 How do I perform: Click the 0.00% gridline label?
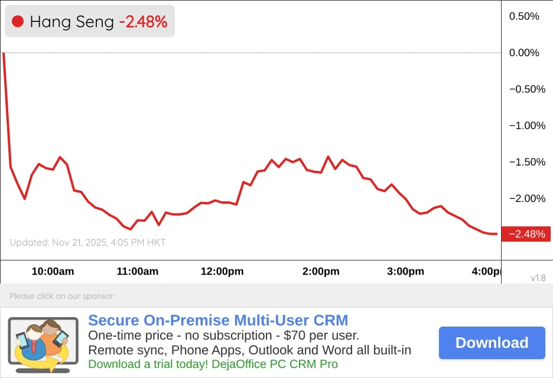pos(525,53)
